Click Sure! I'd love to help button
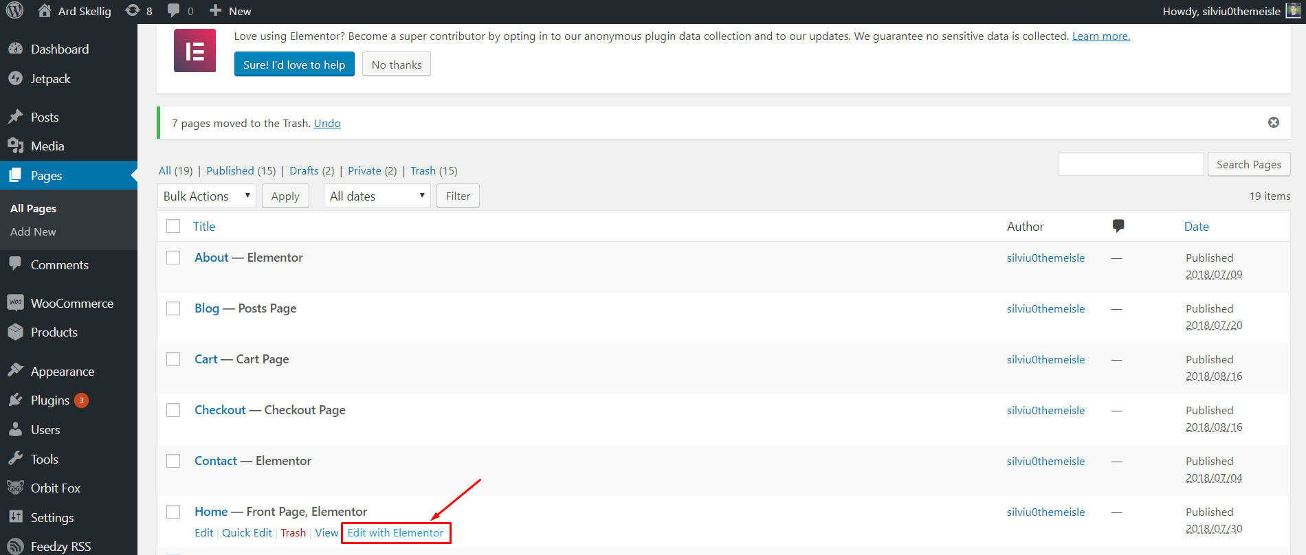Screen dimensions: 1306x555 click(294, 65)
